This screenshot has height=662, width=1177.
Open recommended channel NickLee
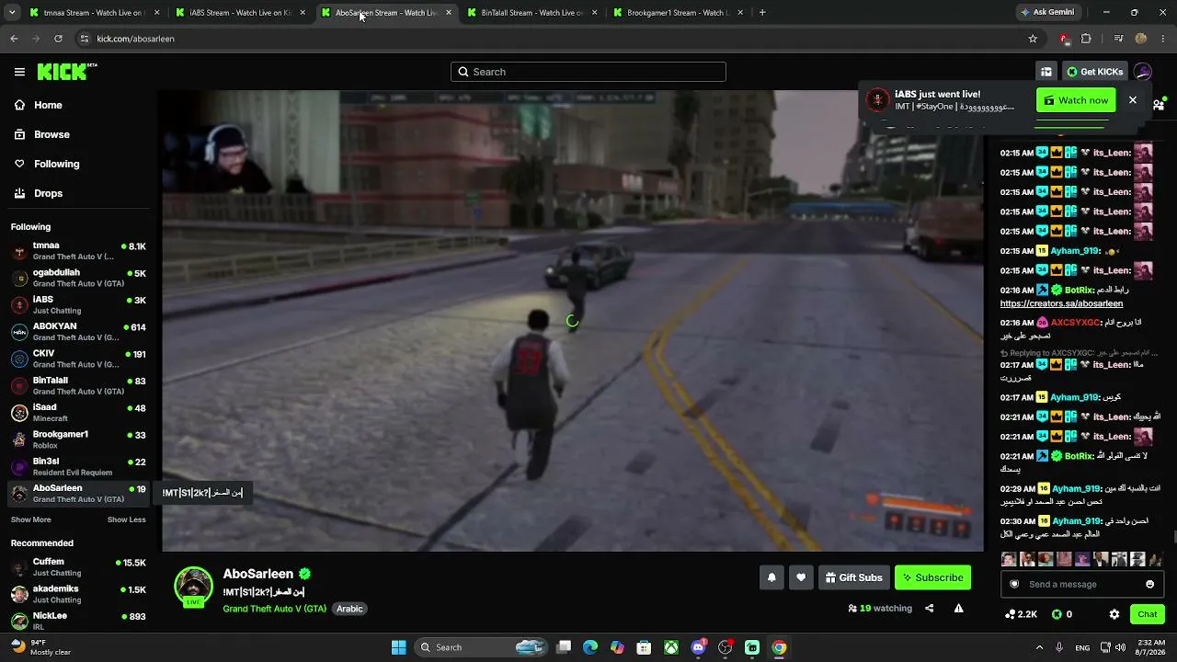[x=78, y=621]
